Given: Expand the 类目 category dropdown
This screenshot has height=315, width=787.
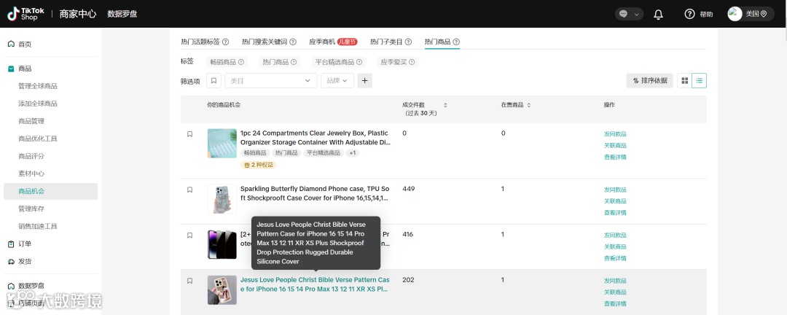Looking at the screenshot, I should [x=271, y=80].
